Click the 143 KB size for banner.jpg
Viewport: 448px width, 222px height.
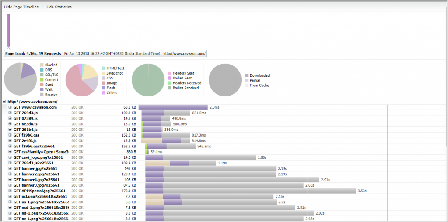pos(130,169)
